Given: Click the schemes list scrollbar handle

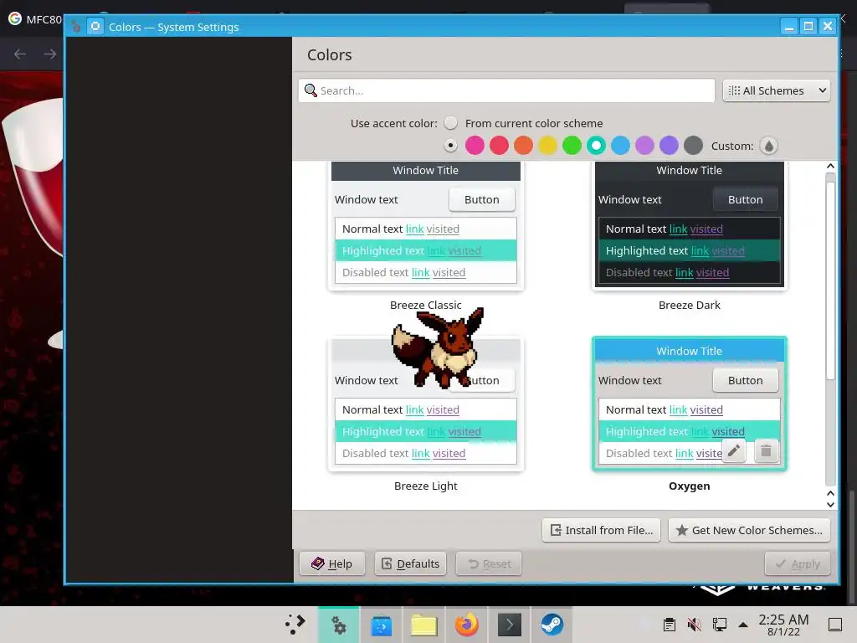Looking at the screenshot, I should [x=830, y=280].
